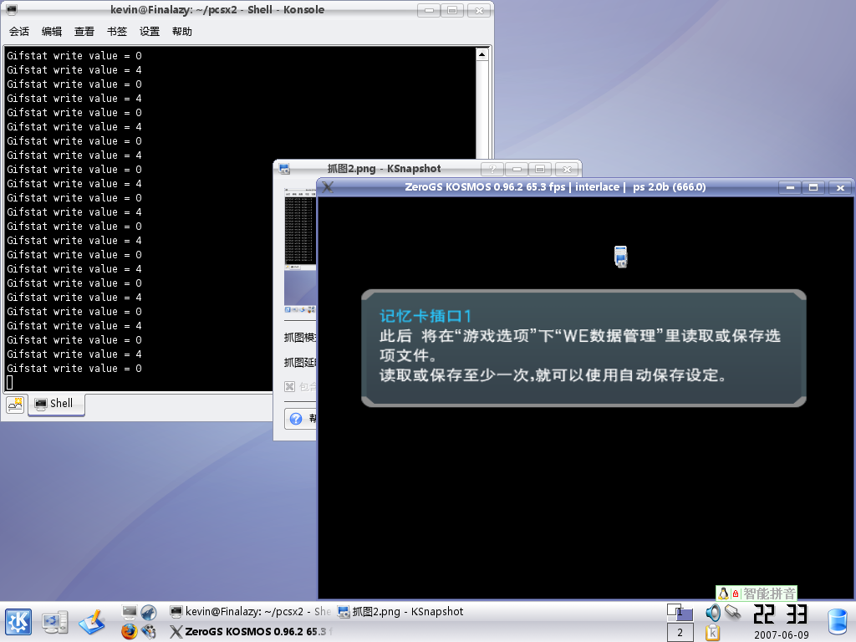Open the GIMP launcher in the panel
Screen dimensions: 856x642
coord(149,632)
